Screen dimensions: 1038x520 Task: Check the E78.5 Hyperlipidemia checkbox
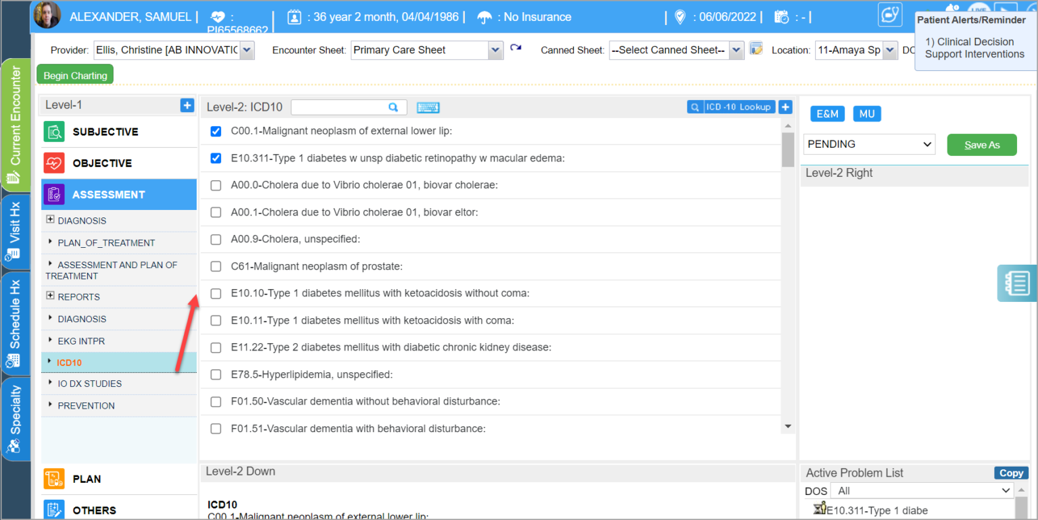tap(216, 374)
